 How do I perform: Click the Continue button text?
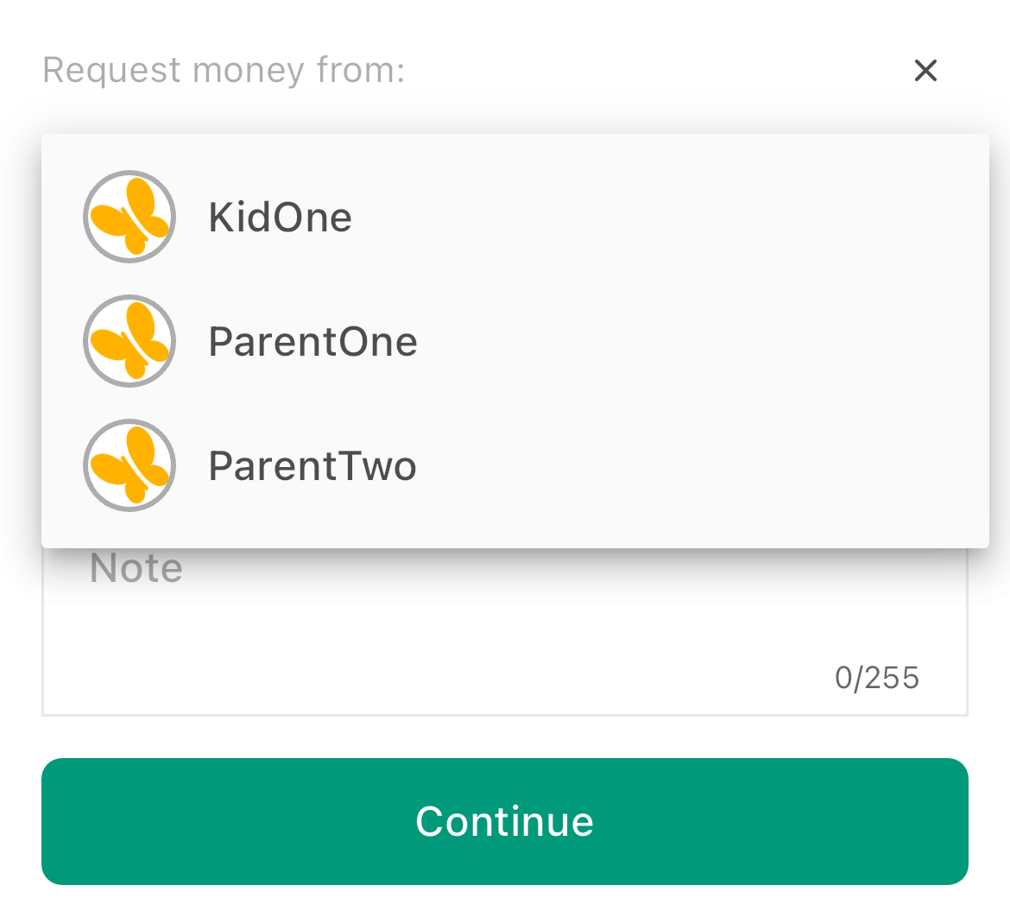[x=504, y=821]
